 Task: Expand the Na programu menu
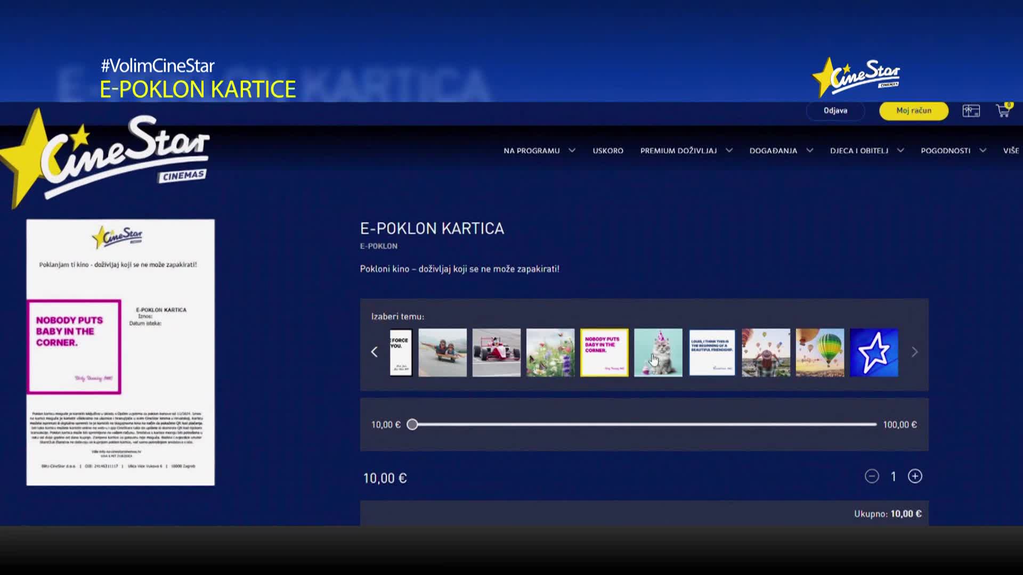(x=539, y=151)
